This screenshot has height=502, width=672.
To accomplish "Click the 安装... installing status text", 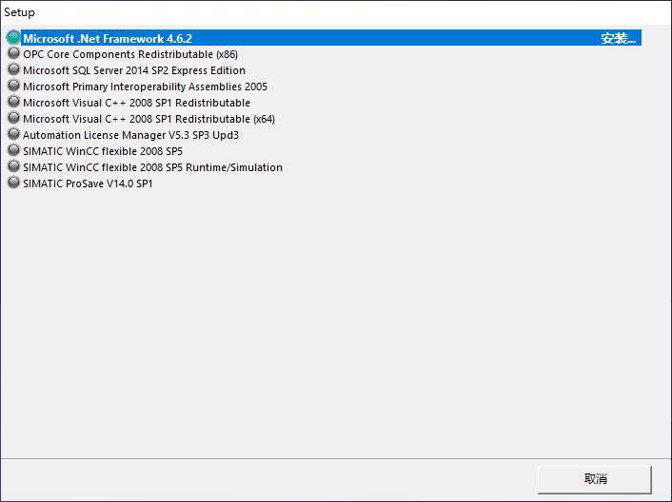I will pyautogui.click(x=619, y=39).
